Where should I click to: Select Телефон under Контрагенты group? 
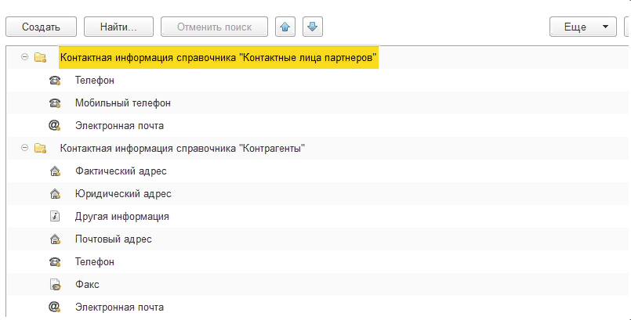tap(95, 261)
